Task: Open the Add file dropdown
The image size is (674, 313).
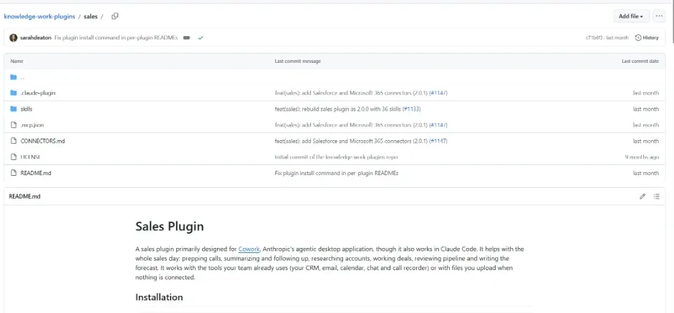Action: [x=630, y=16]
